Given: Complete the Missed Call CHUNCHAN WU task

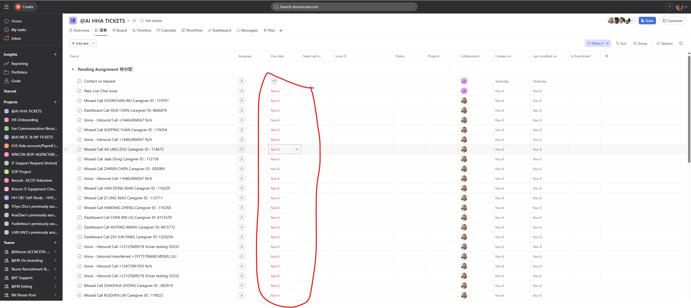Looking at the screenshot, I should 79,101.
